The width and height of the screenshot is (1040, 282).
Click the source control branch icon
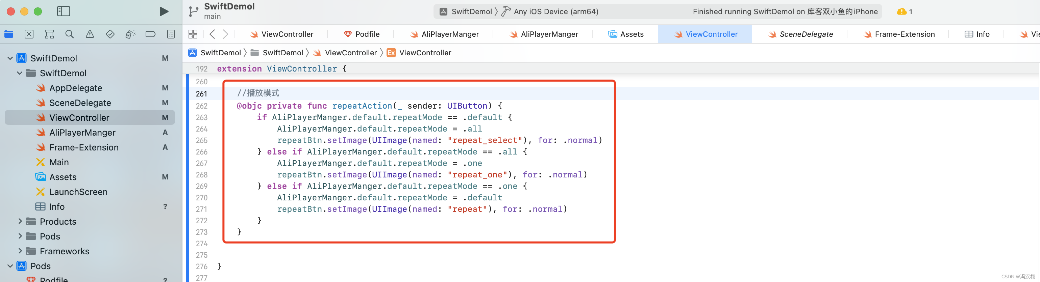click(x=193, y=12)
